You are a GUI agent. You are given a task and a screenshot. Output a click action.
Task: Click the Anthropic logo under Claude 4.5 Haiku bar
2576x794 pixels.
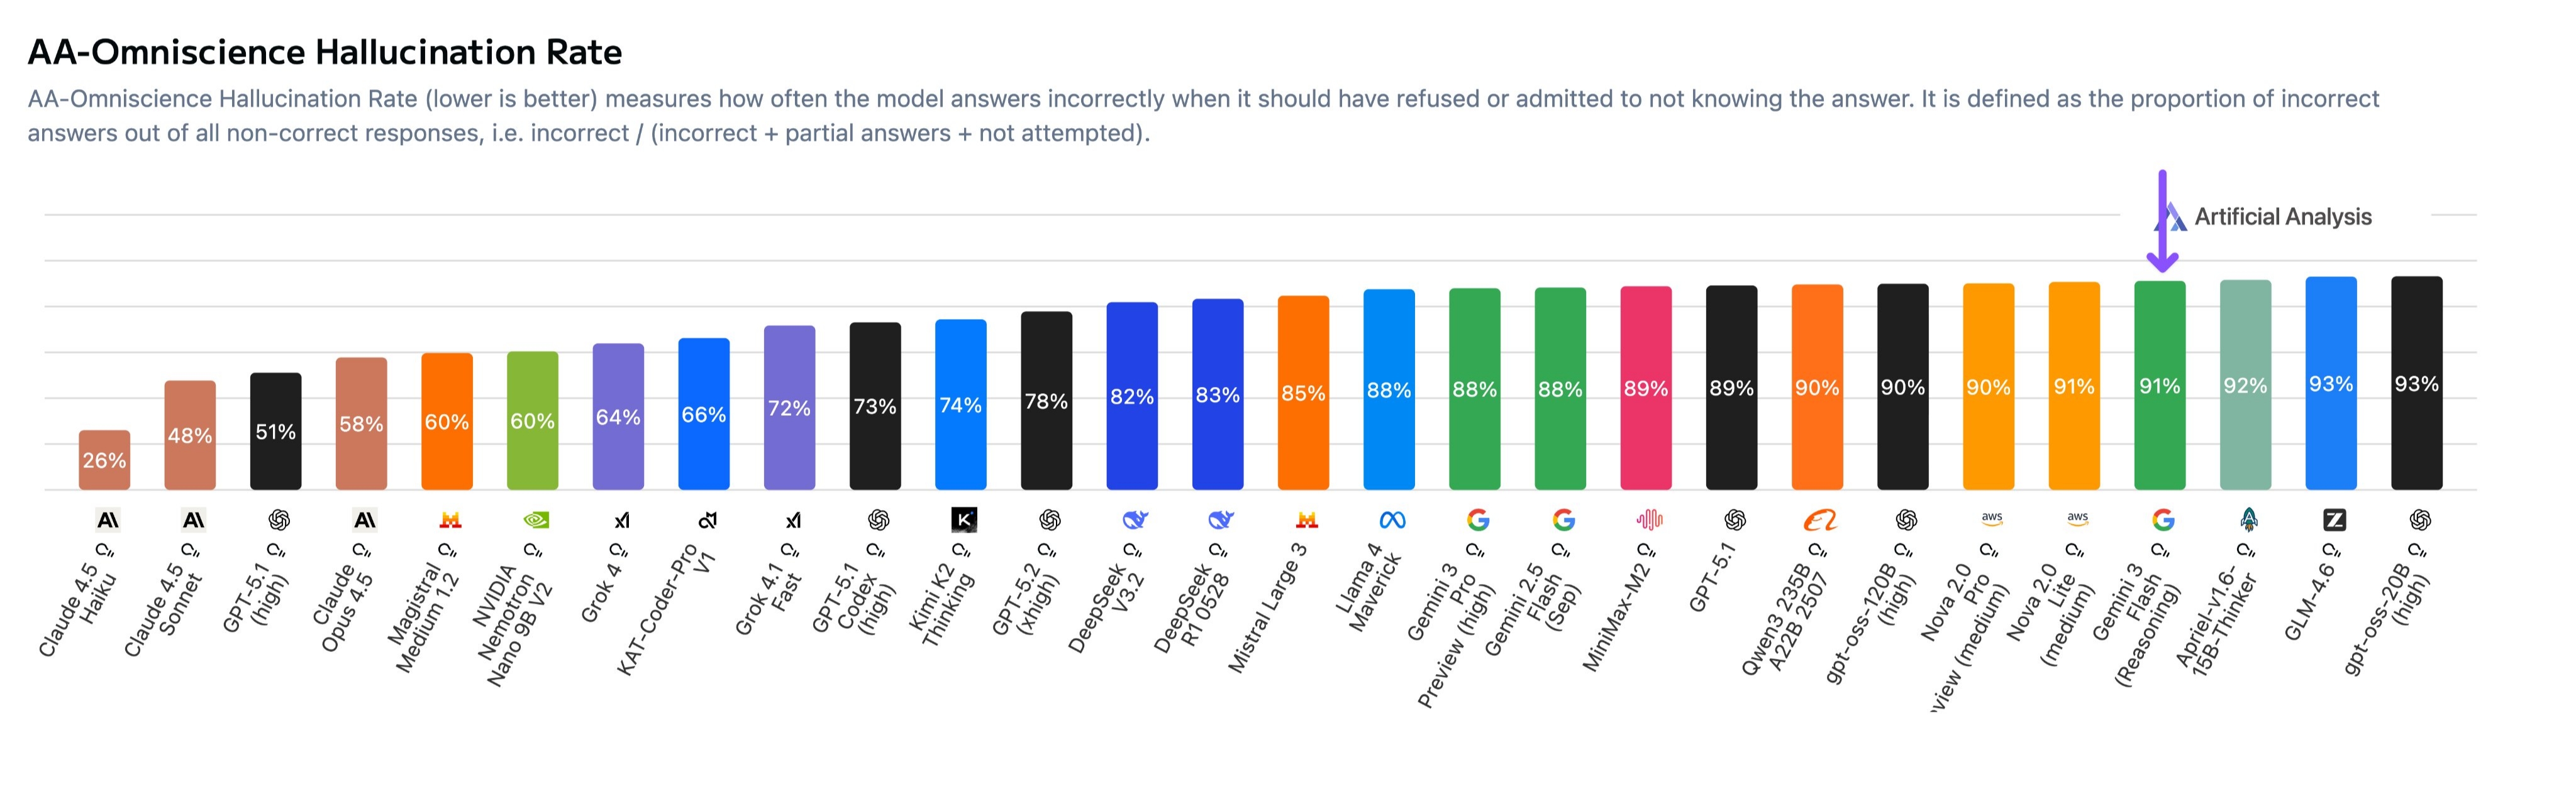point(107,519)
